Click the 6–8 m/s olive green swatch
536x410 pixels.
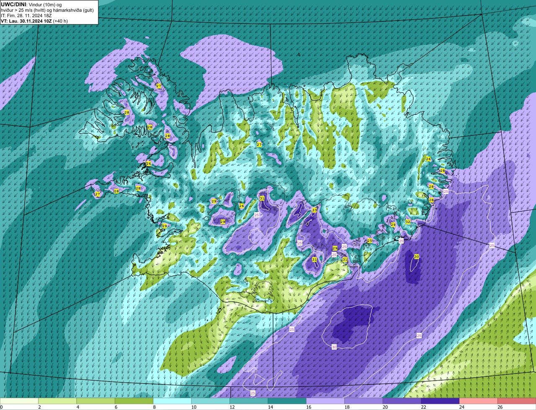pos(134,401)
